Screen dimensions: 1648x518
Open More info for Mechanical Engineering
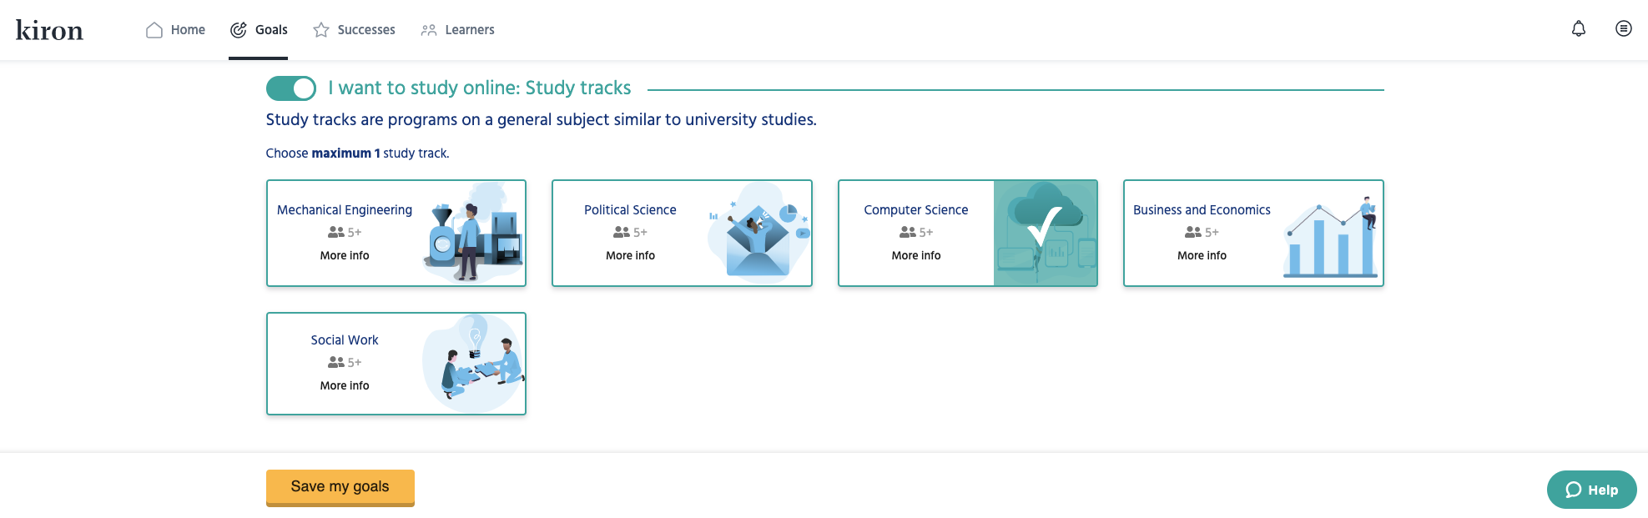click(x=345, y=255)
